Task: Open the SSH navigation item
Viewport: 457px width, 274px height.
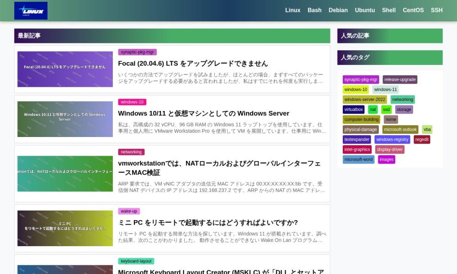Action: 436,11
